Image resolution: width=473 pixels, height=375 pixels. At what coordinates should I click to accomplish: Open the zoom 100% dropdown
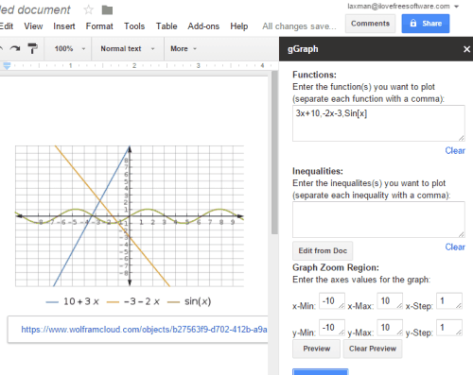coord(69,49)
